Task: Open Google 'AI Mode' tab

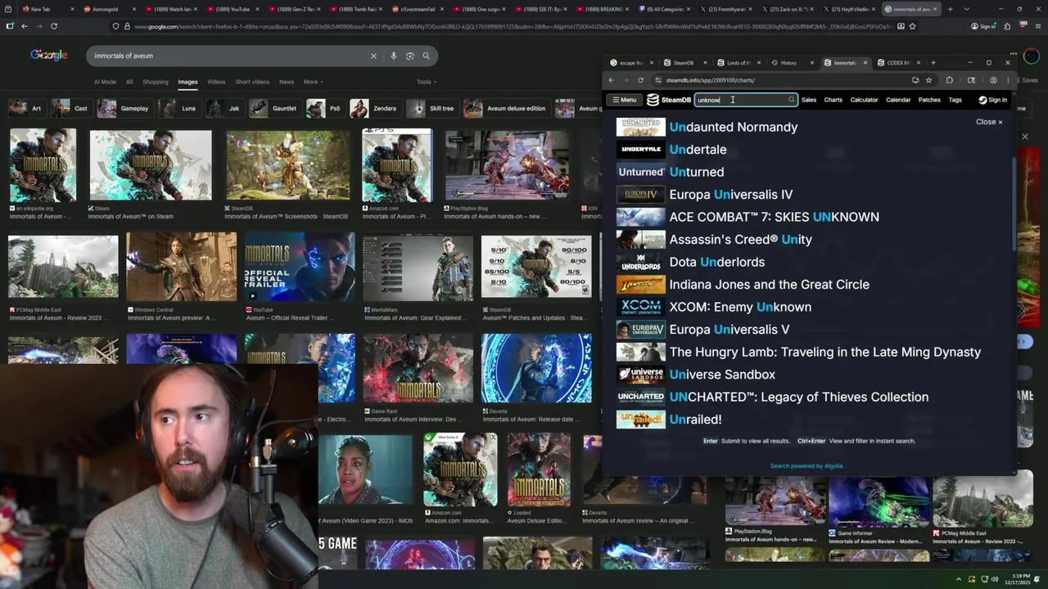Action: [105, 82]
